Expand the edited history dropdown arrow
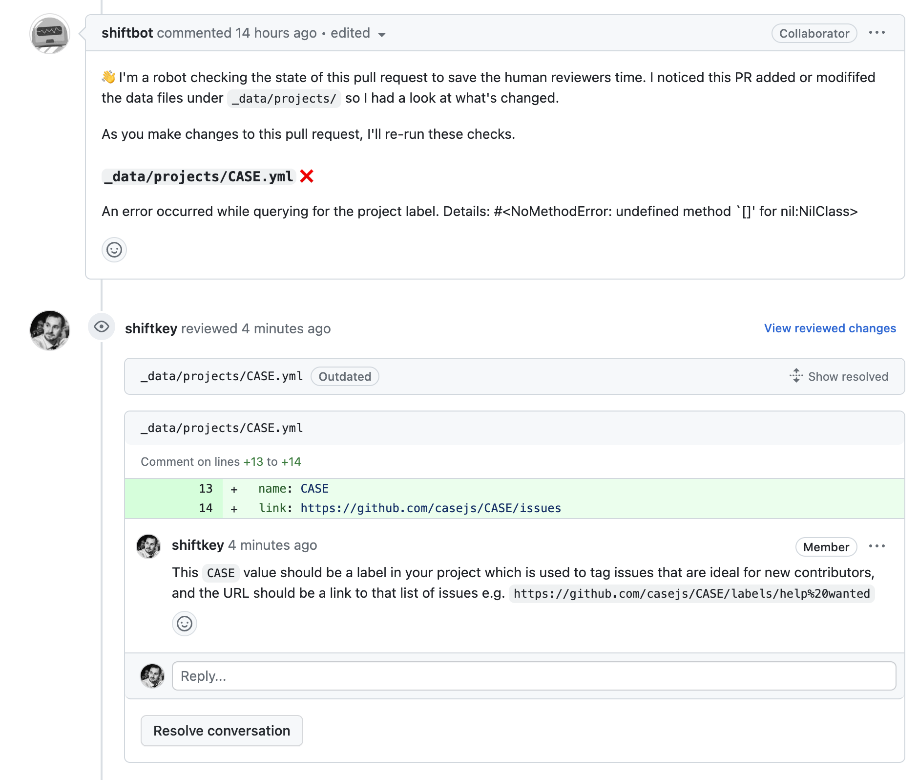 [382, 34]
